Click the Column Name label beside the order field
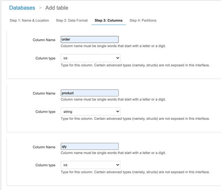221x190 pixels. pos(44,40)
